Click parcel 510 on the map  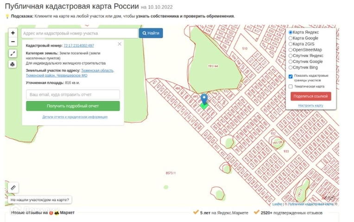[245, 48]
